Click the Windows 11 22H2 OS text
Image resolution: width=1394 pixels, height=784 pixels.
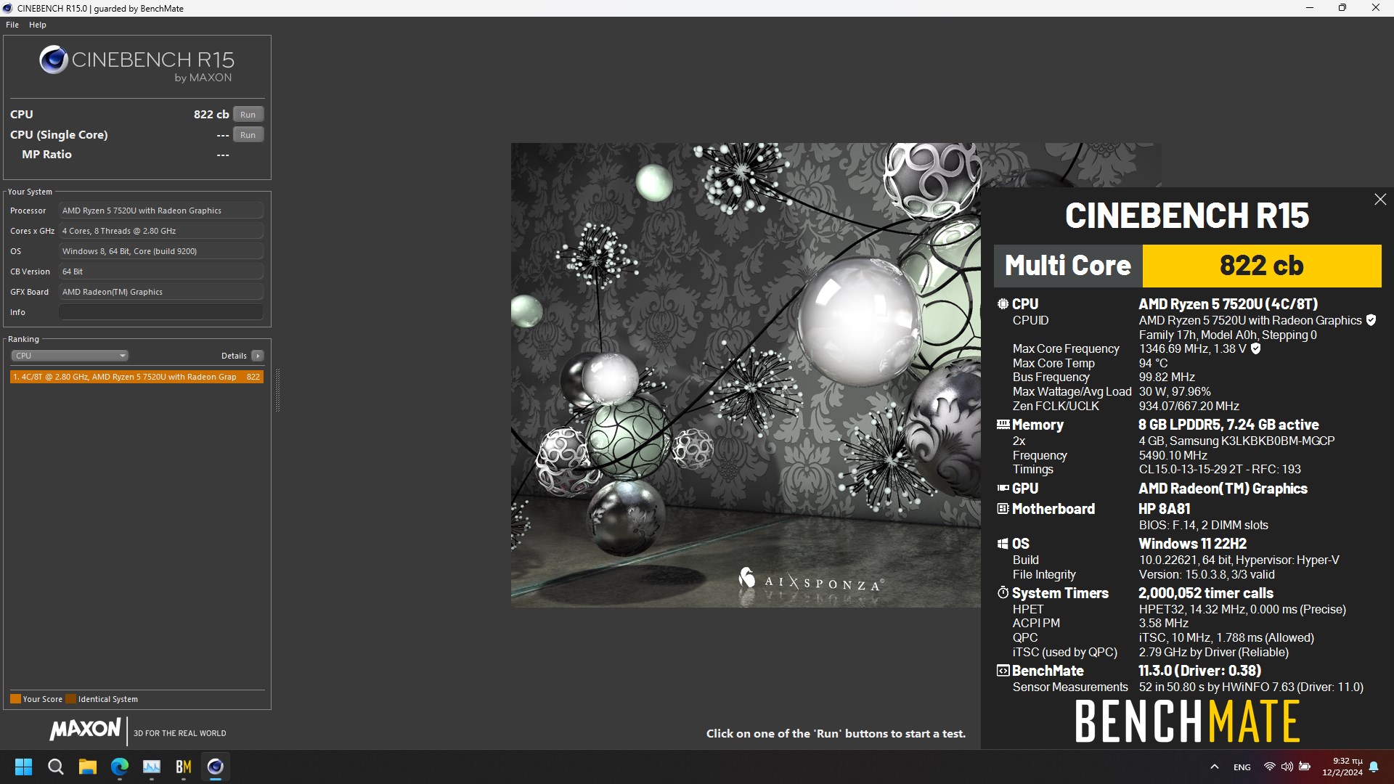click(1192, 544)
